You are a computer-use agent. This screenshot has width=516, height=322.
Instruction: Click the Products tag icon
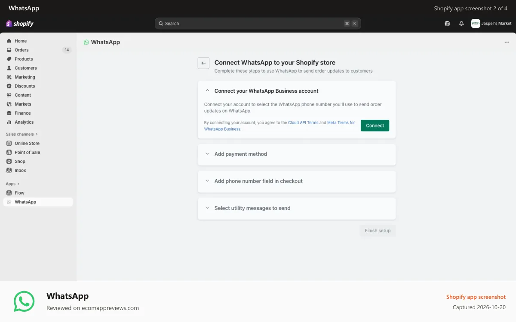[x=9, y=59]
